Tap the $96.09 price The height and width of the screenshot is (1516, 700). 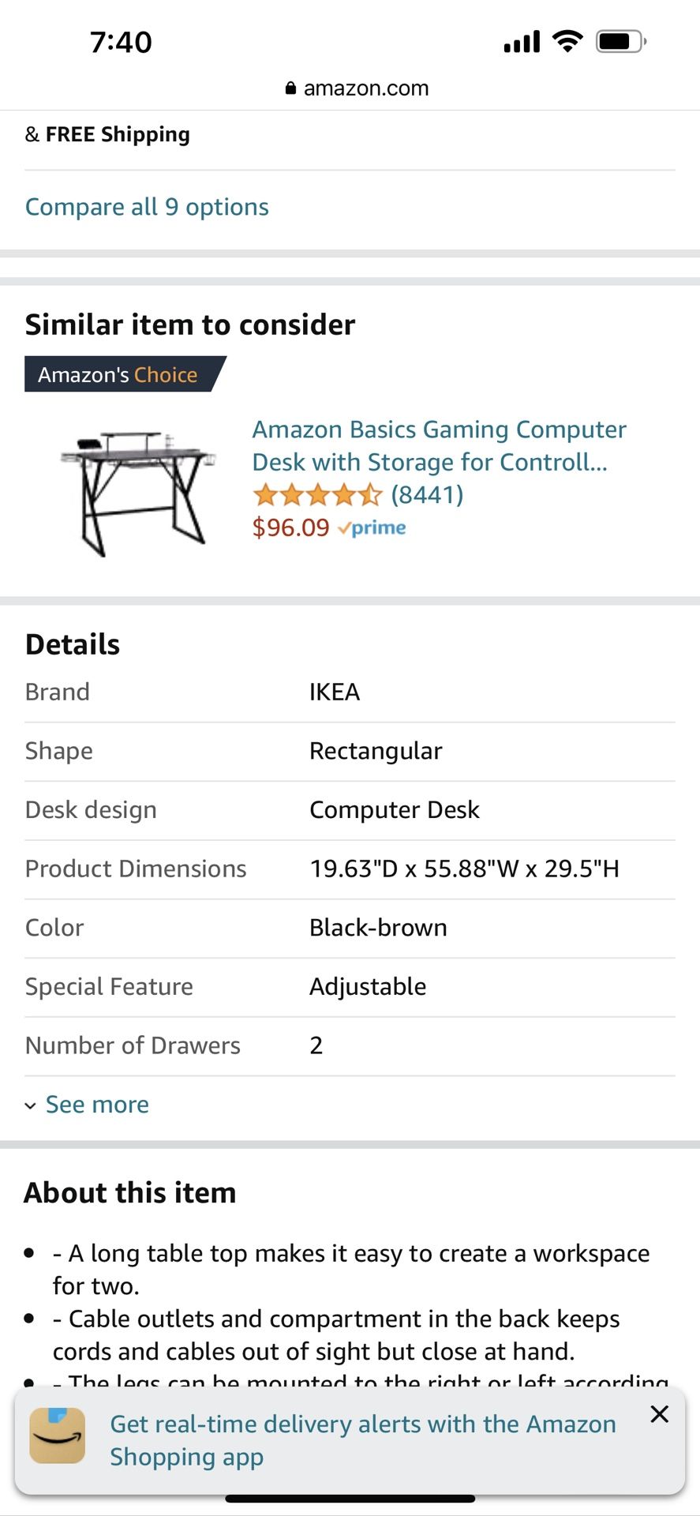coord(290,527)
